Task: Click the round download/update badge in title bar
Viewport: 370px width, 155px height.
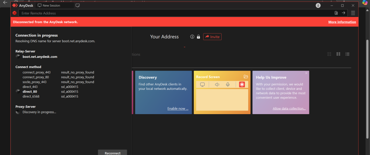Action: [x=318, y=6]
